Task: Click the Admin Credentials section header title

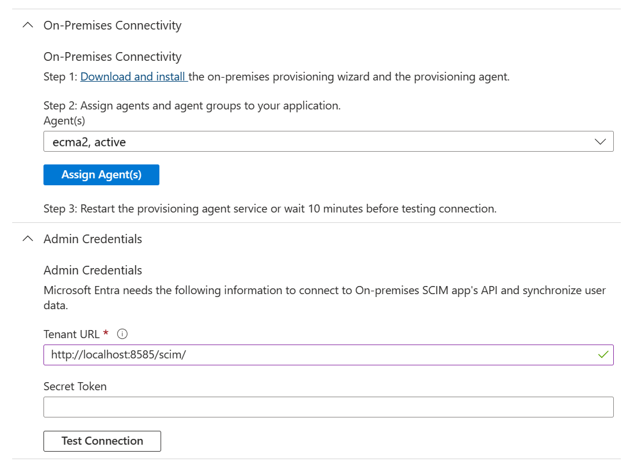Action: 93,239
